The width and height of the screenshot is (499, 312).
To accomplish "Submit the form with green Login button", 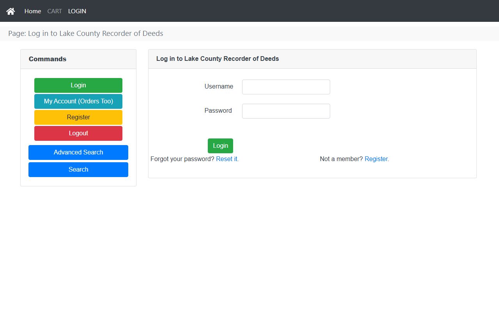I will tap(220, 146).
